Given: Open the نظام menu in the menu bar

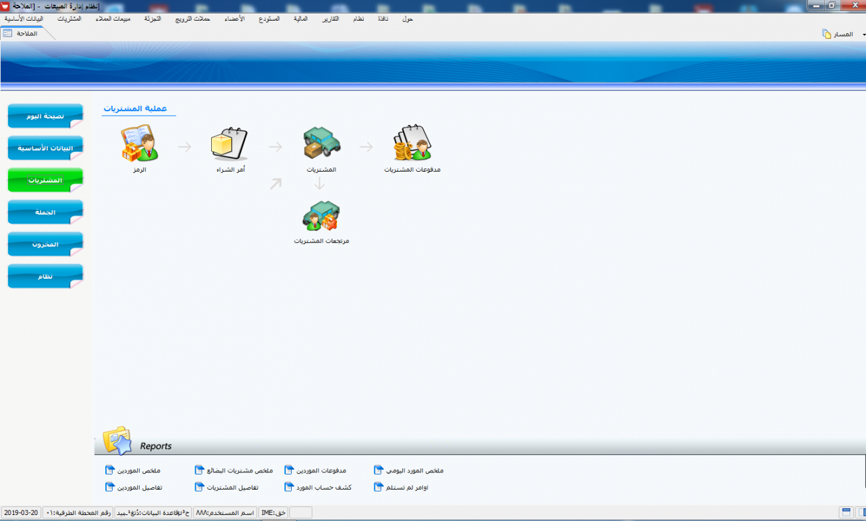Looking at the screenshot, I should click(358, 19).
